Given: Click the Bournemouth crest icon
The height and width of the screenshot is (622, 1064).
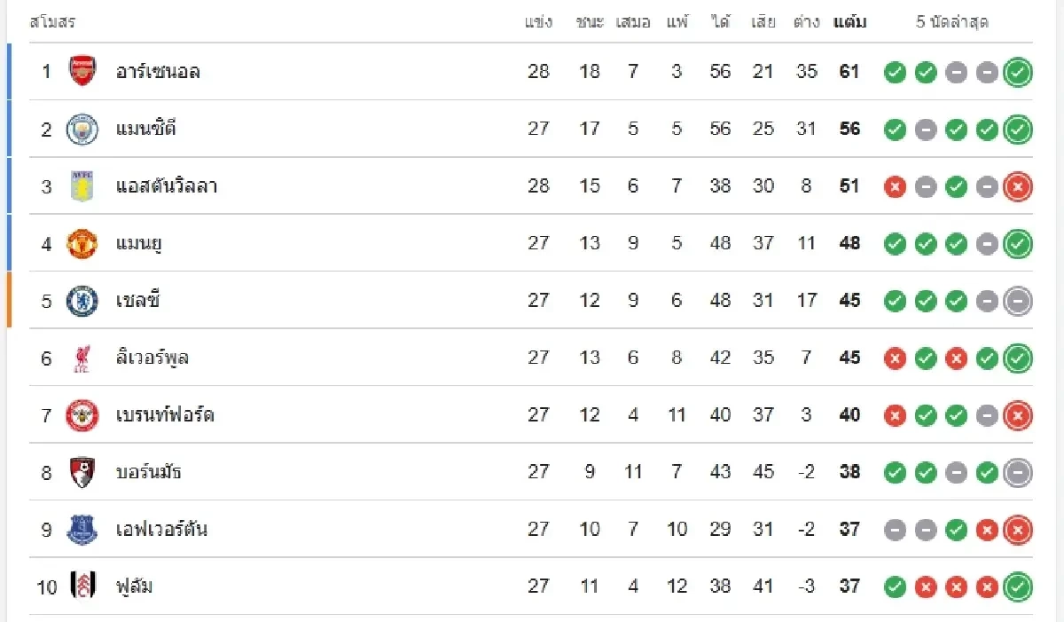Looking at the screenshot, I should click(82, 472).
